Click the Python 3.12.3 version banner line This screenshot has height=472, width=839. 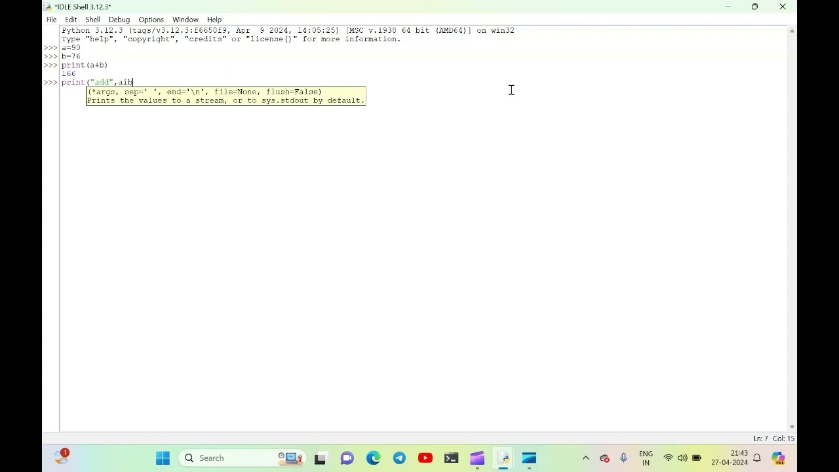click(288, 30)
